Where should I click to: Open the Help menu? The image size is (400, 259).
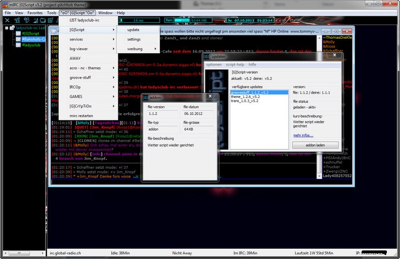121,13
